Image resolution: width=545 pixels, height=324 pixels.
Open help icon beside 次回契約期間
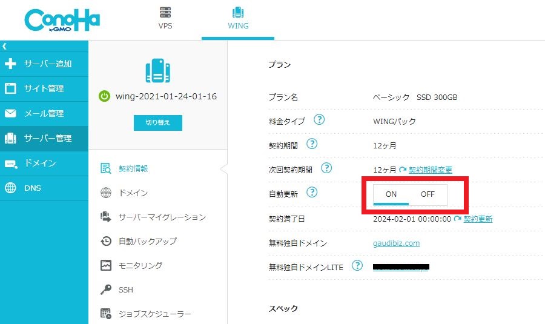326,168
